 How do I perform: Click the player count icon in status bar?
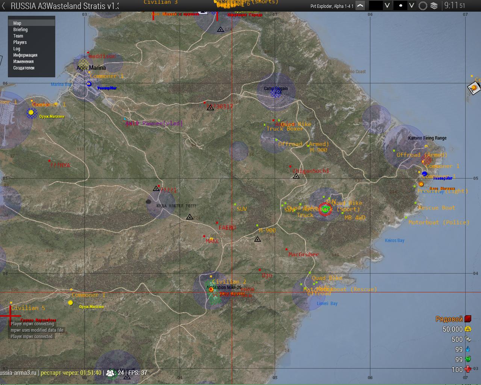(x=110, y=373)
